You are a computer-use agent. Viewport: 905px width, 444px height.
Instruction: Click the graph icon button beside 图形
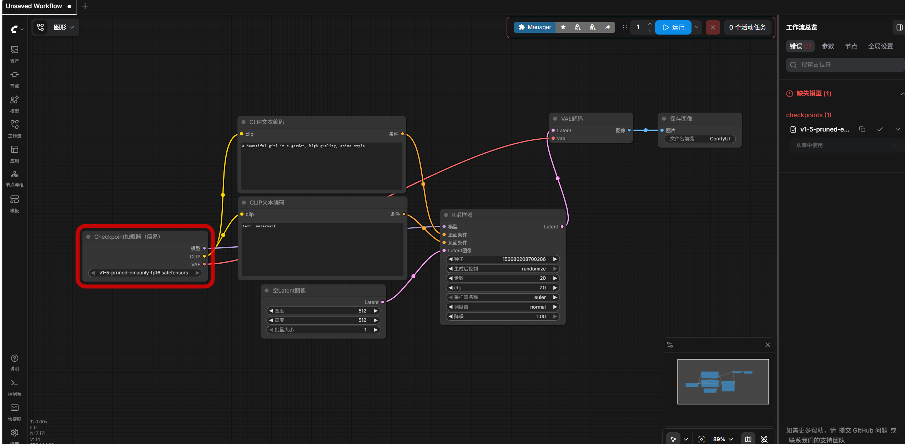pos(41,27)
